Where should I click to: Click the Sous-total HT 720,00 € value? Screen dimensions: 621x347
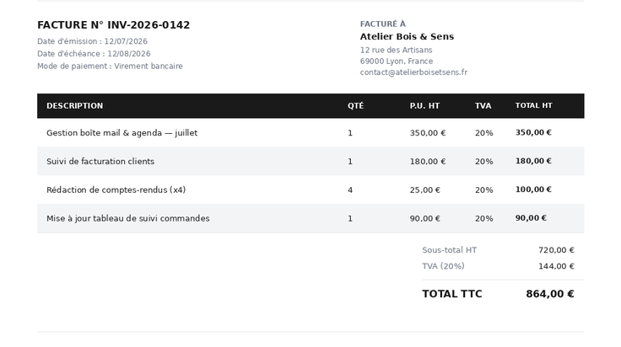pyautogui.click(x=556, y=250)
